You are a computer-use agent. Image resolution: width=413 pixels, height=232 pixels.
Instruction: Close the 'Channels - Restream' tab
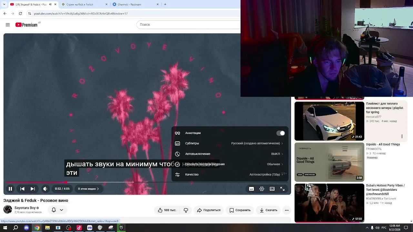(x=158, y=5)
